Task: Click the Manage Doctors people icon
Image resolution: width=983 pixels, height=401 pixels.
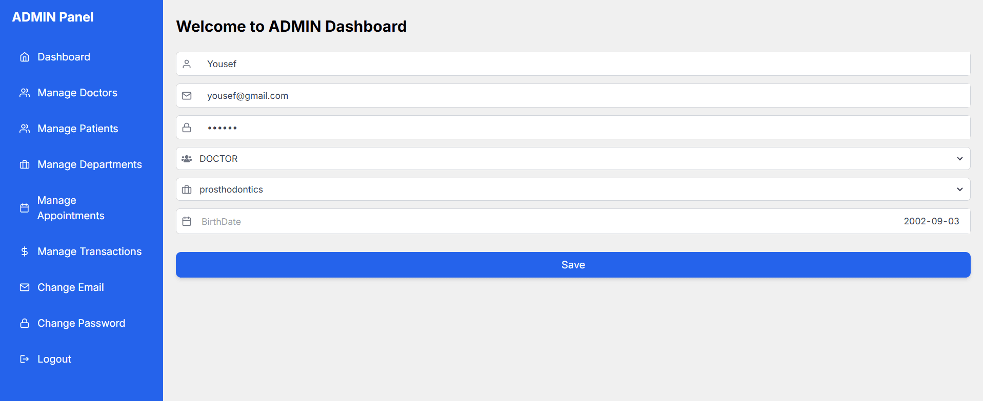Action: [x=25, y=93]
